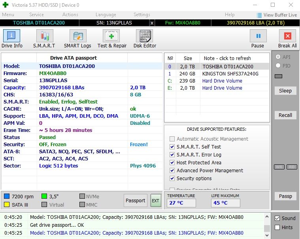
Task: Click the Model row in ATA passport
Action: click(x=82, y=66)
